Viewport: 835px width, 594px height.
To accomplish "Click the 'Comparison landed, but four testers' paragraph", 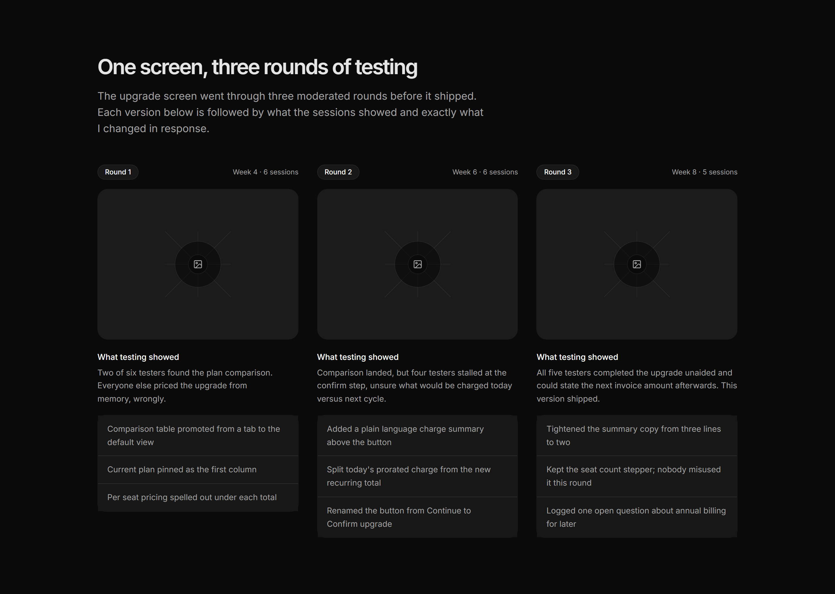I will point(415,385).
